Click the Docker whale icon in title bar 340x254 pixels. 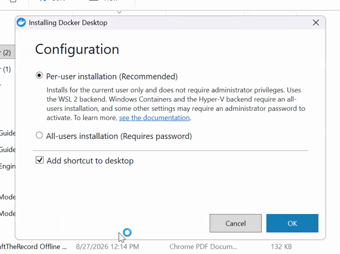click(21, 22)
